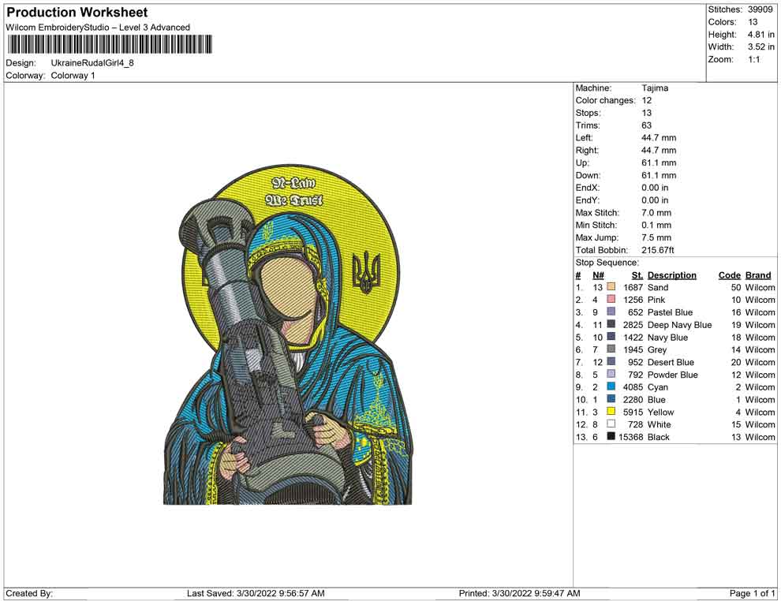Click the Max Jump value 7.5 mm
The image size is (781, 601).
pyautogui.click(x=656, y=237)
